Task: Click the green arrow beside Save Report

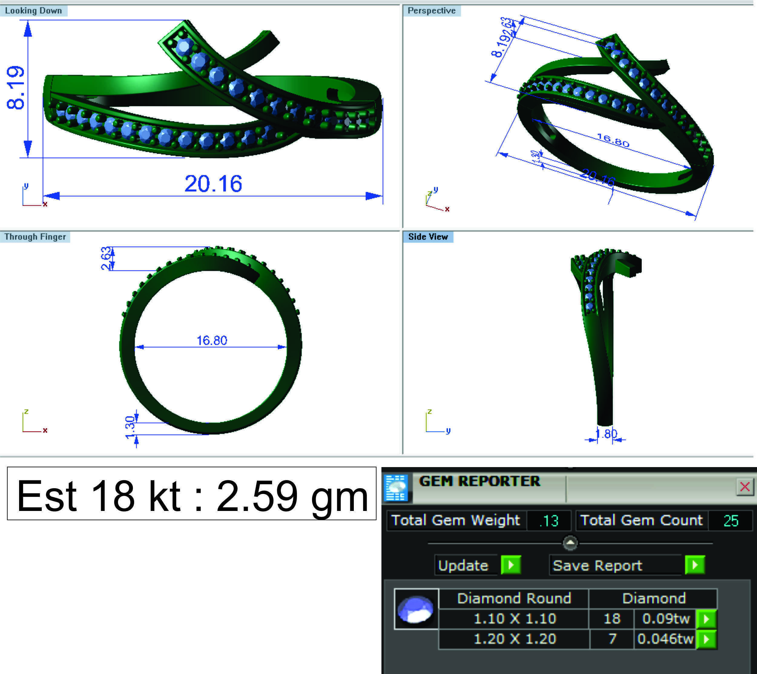Action: pos(694,565)
